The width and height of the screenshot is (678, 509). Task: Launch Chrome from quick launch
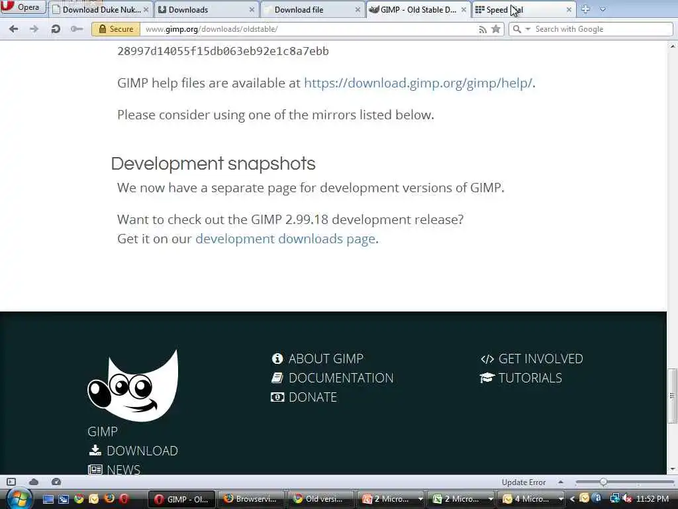(x=79, y=499)
